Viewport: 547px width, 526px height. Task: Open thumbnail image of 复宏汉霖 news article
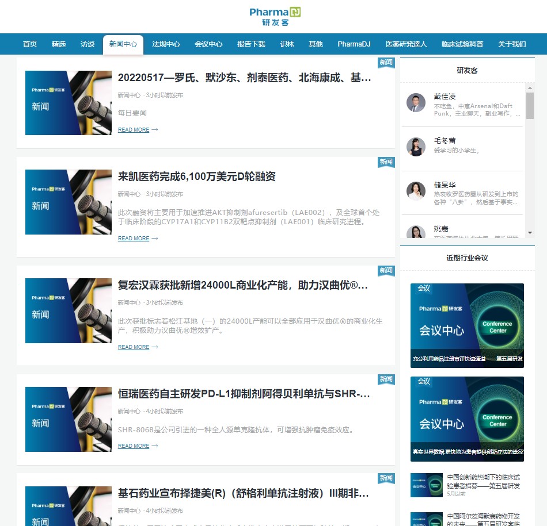pyautogui.click(x=69, y=311)
